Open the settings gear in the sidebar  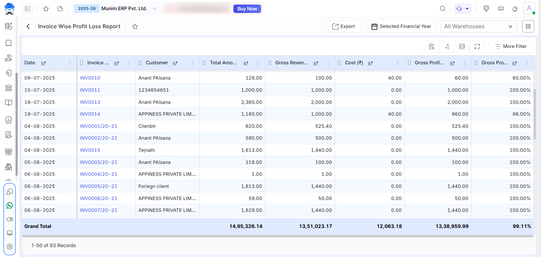tap(10, 247)
